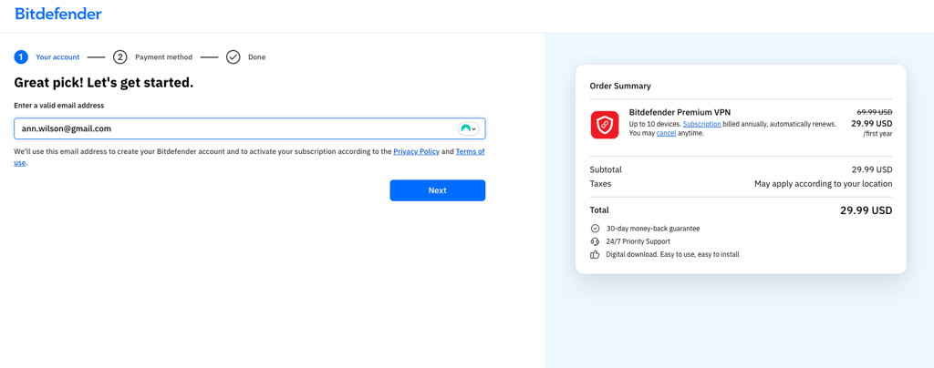Viewport: 934px width, 368px height.
Task: Click the cancel link in order summary
Action: pos(666,133)
